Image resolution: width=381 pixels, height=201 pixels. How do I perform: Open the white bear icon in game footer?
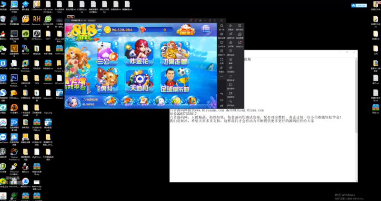click(x=160, y=101)
